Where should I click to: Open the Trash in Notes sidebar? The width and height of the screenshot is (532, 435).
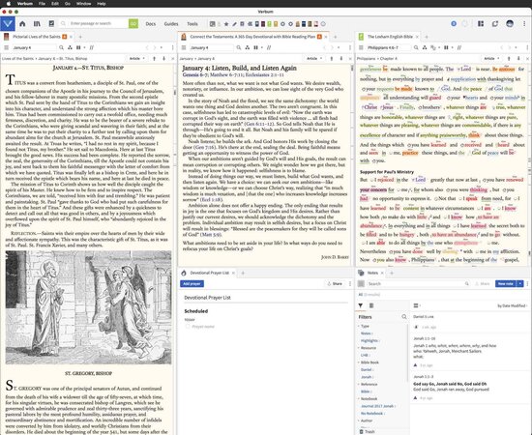pos(368,431)
